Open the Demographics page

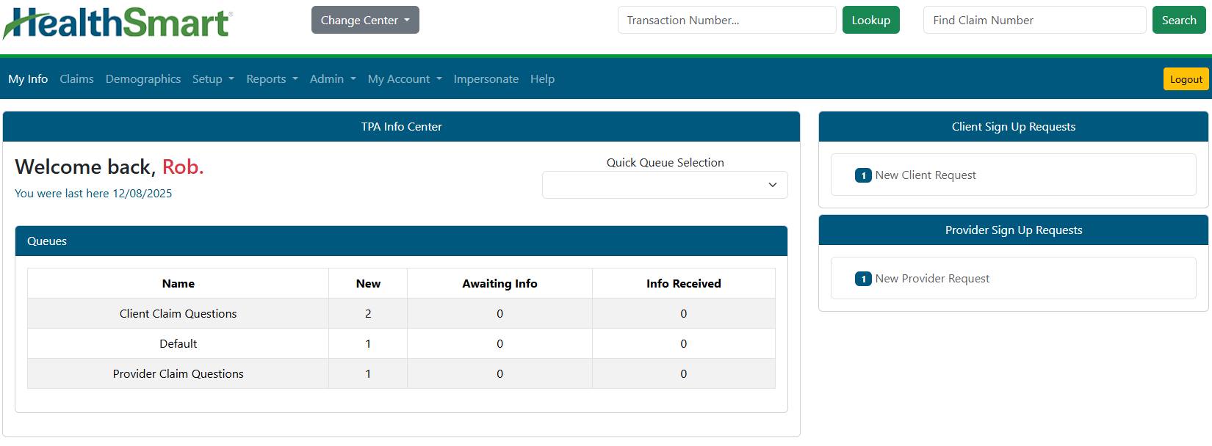pos(143,79)
